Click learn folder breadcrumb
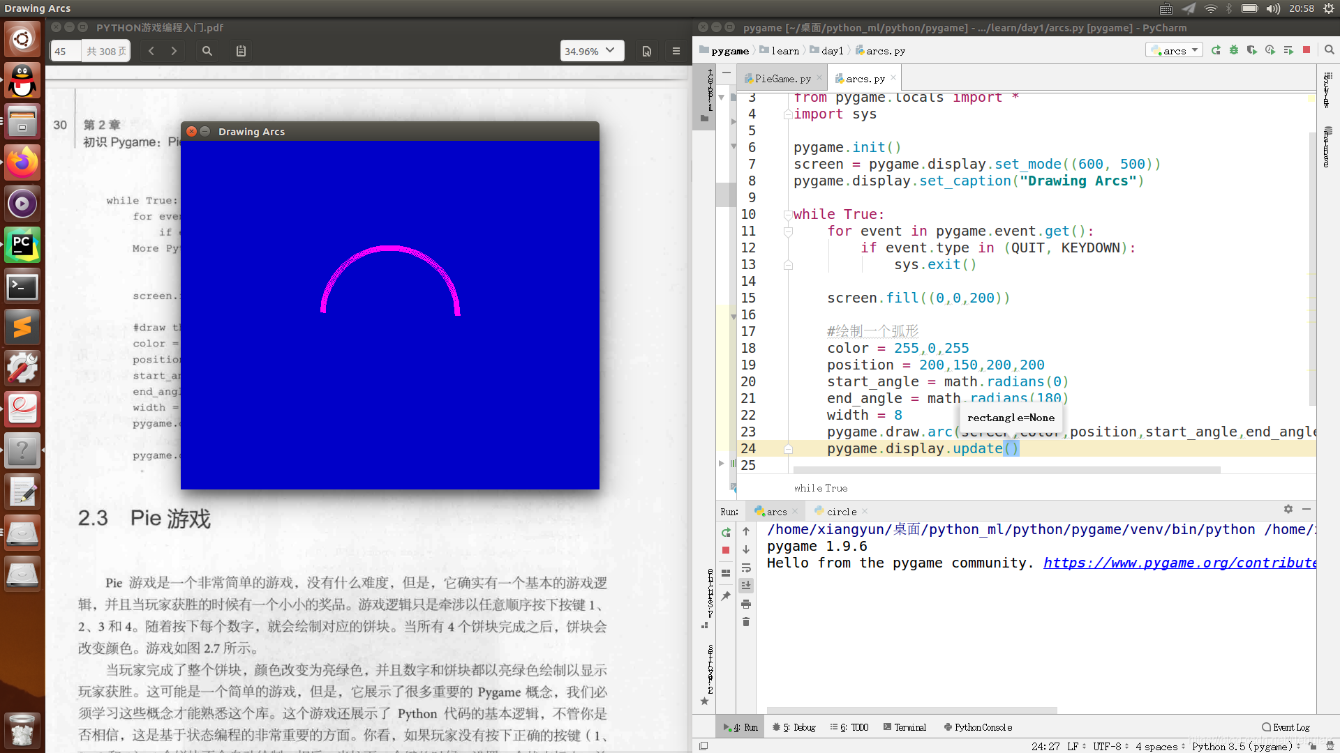The image size is (1340, 753). tap(780, 51)
